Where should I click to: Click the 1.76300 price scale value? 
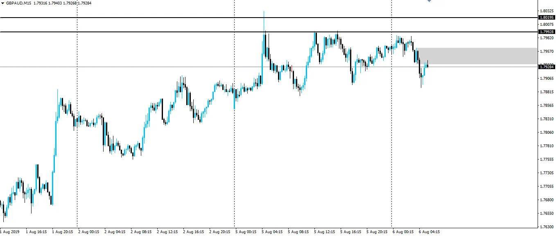click(x=547, y=227)
